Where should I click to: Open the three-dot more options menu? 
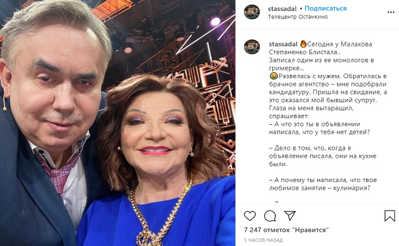tap(391, 12)
